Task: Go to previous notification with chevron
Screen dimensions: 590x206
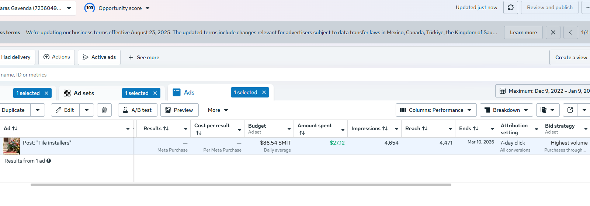Action: tap(570, 32)
